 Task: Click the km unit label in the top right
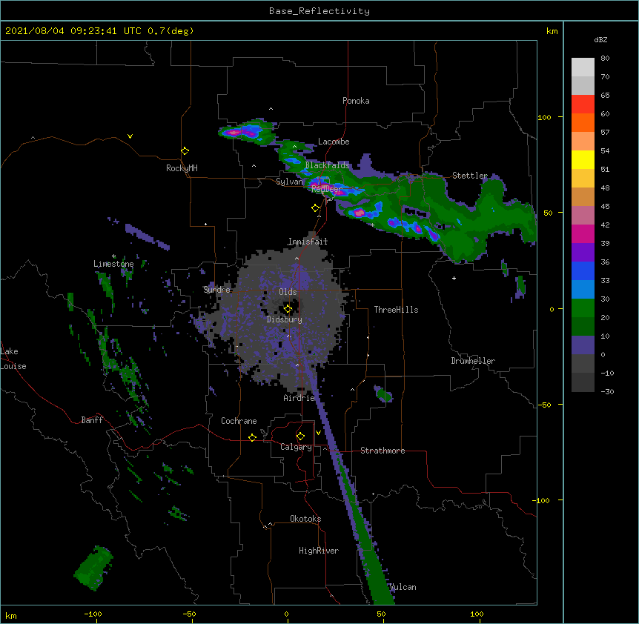552,31
